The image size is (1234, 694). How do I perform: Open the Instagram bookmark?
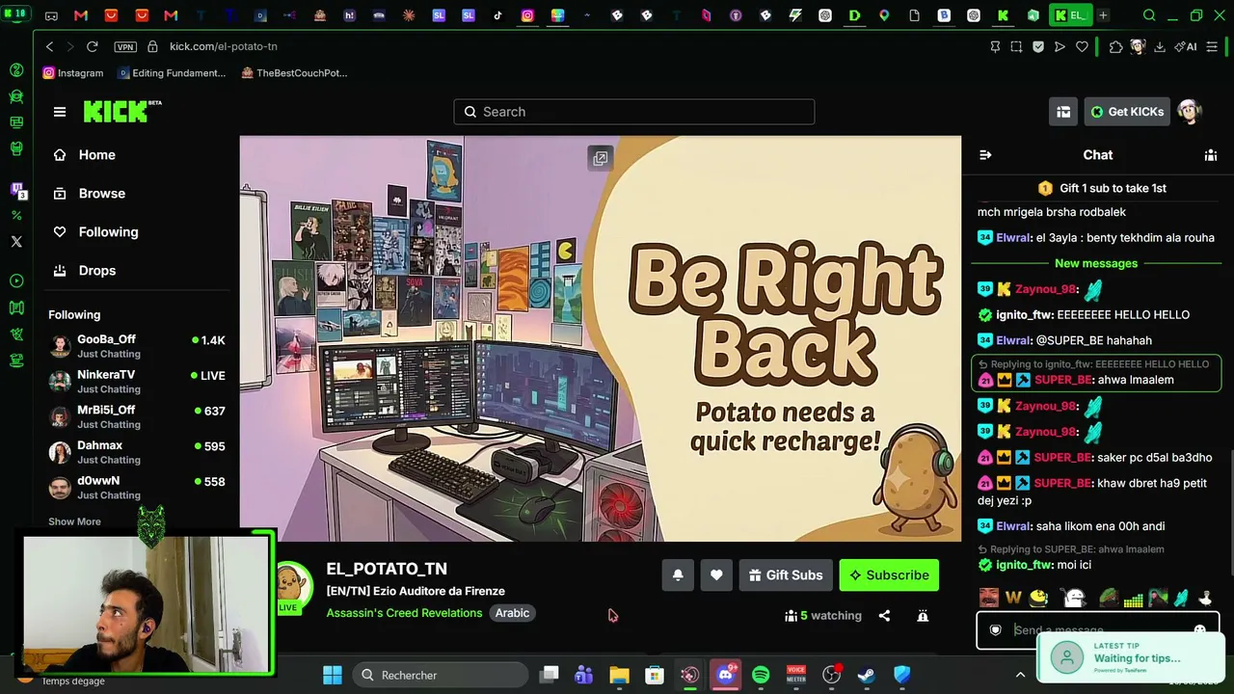point(73,73)
